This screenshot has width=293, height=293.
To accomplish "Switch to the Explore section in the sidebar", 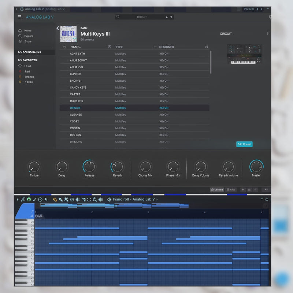I will pos(28,36).
